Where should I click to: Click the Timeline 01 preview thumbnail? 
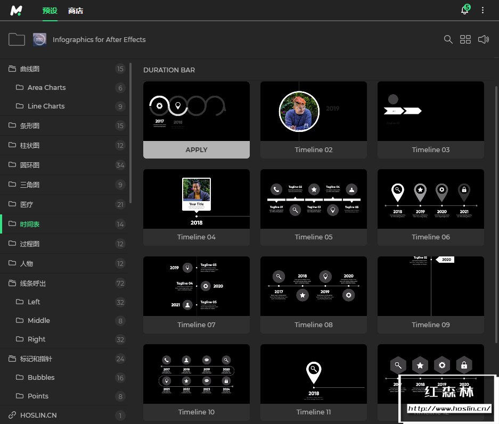tap(197, 111)
